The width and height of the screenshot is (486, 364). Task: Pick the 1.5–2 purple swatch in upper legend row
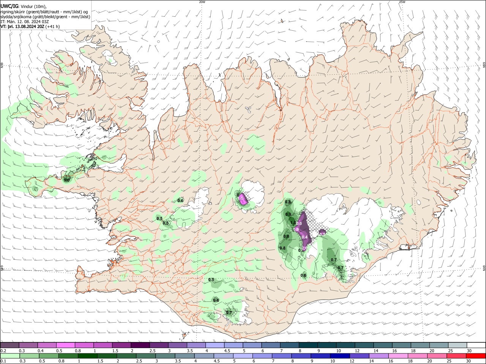[121, 345]
